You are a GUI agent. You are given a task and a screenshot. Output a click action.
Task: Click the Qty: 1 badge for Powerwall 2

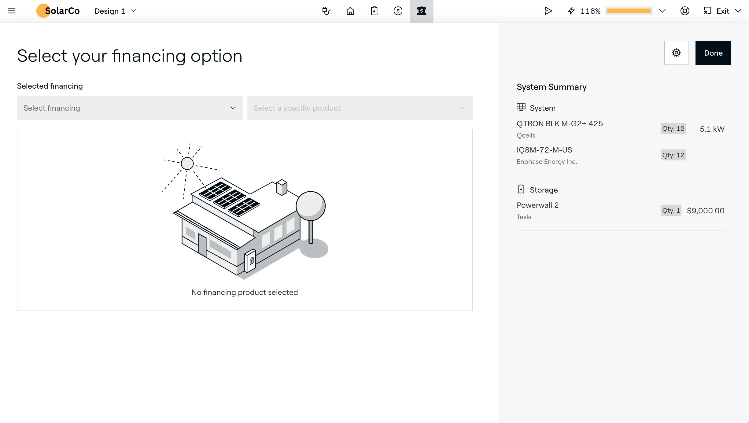coord(671,210)
